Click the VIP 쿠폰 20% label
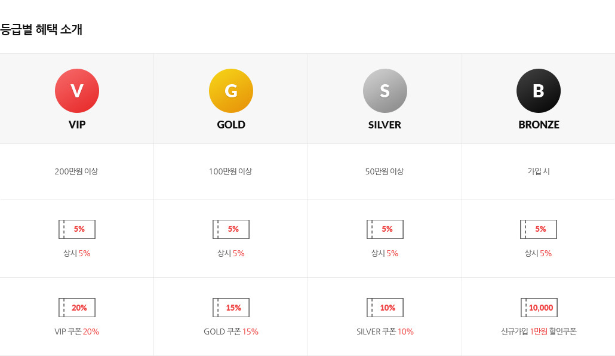The width and height of the screenshot is (615, 356). (77, 332)
